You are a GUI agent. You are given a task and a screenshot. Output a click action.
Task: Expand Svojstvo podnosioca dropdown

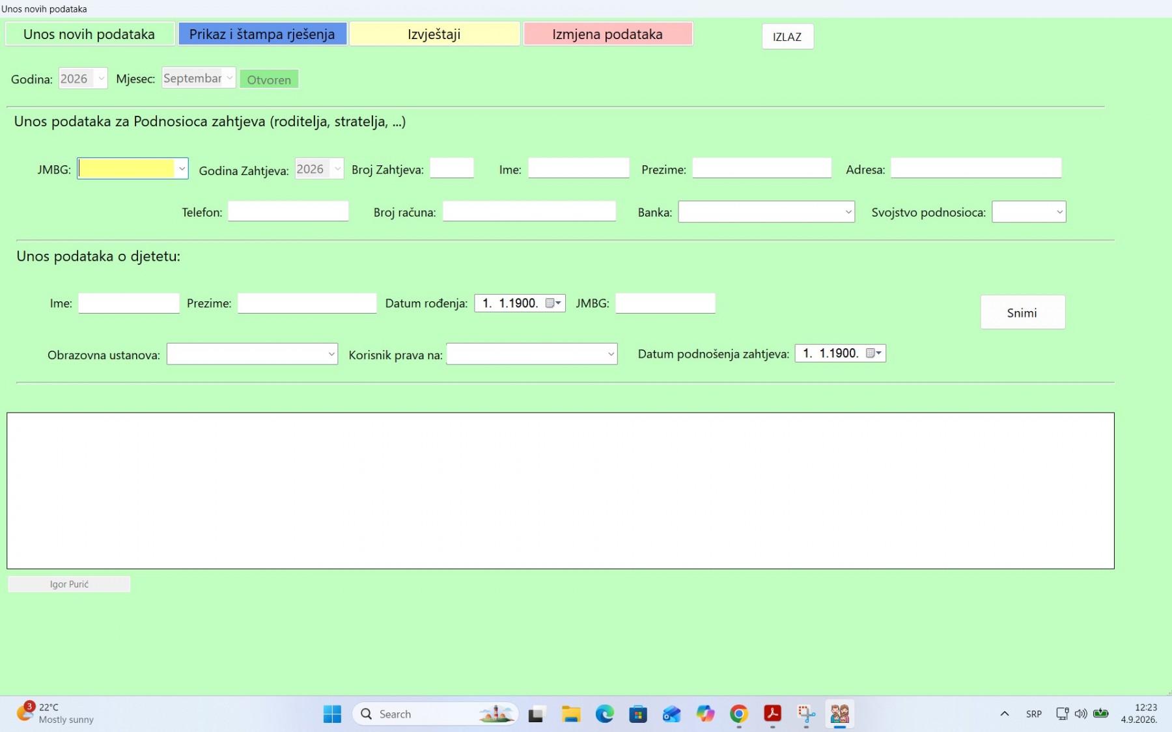[1059, 212]
